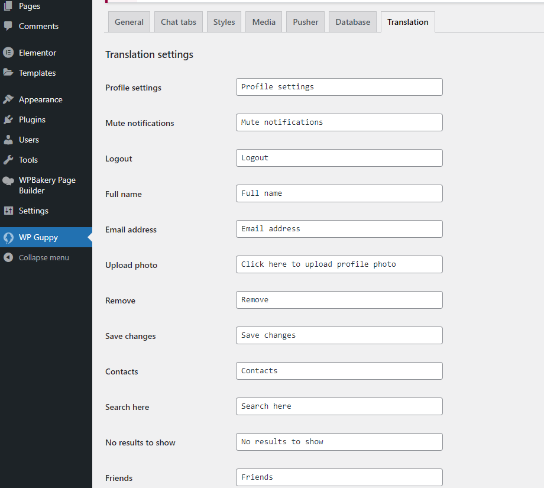Switch to the Chat tabs tab
The height and width of the screenshot is (488, 544).
pos(179,22)
